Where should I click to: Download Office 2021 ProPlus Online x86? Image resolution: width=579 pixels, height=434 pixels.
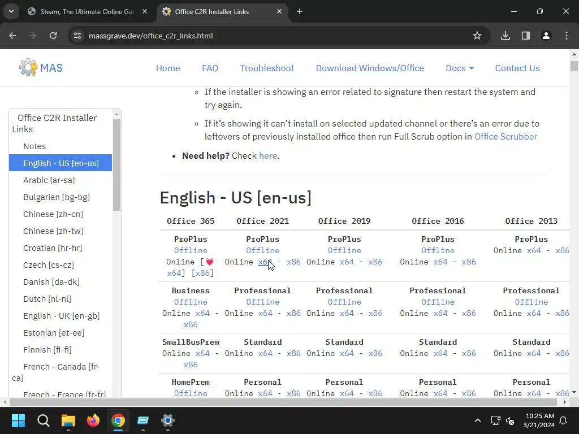pos(293,262)
